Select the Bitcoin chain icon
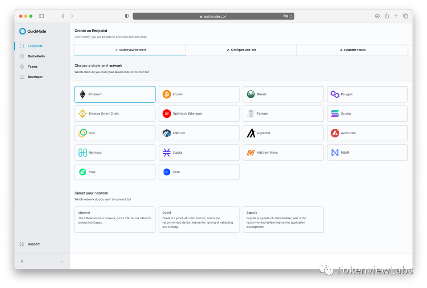This screenshot has height=288, width=427. point(167,94)
